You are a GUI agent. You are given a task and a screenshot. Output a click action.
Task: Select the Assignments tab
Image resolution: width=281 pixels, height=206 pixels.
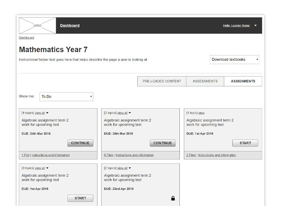pos(243,81)
